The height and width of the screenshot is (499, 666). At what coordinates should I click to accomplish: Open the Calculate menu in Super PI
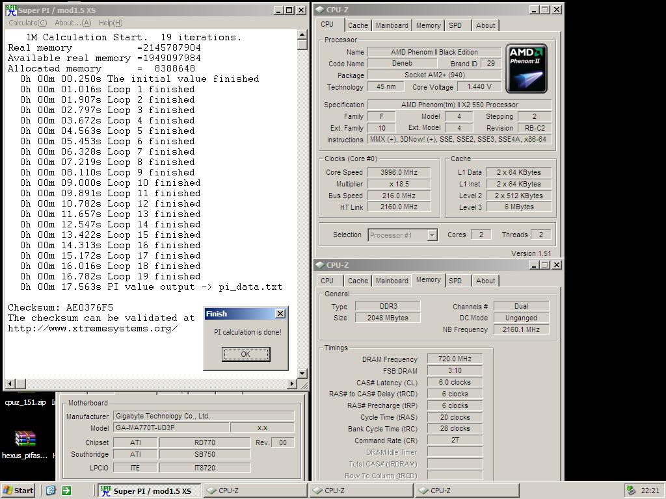(x=27, y=23)
